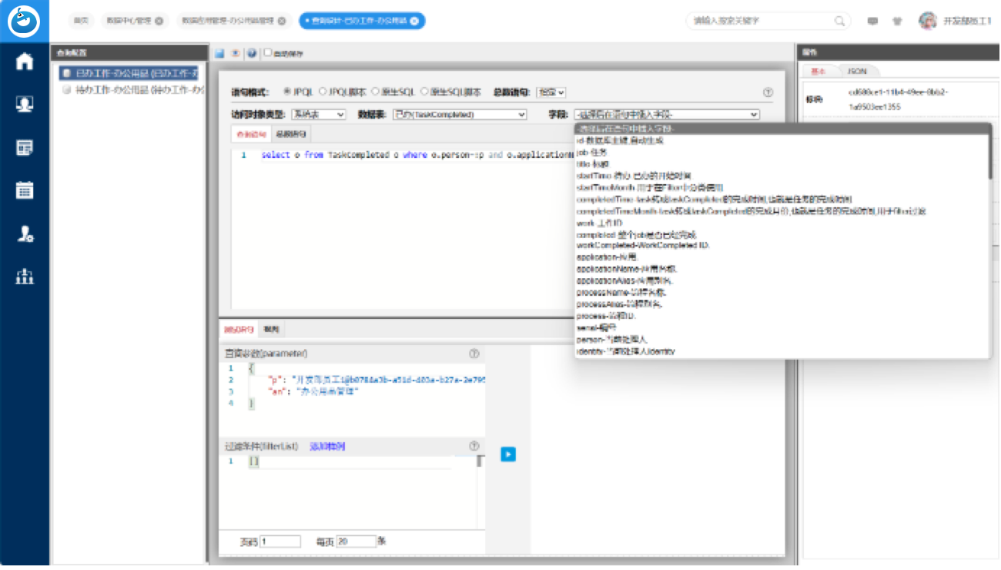The width and height of the screenshot is (1001, 570).
Task: Click the message icon in top header
Action: pos(872,22)
